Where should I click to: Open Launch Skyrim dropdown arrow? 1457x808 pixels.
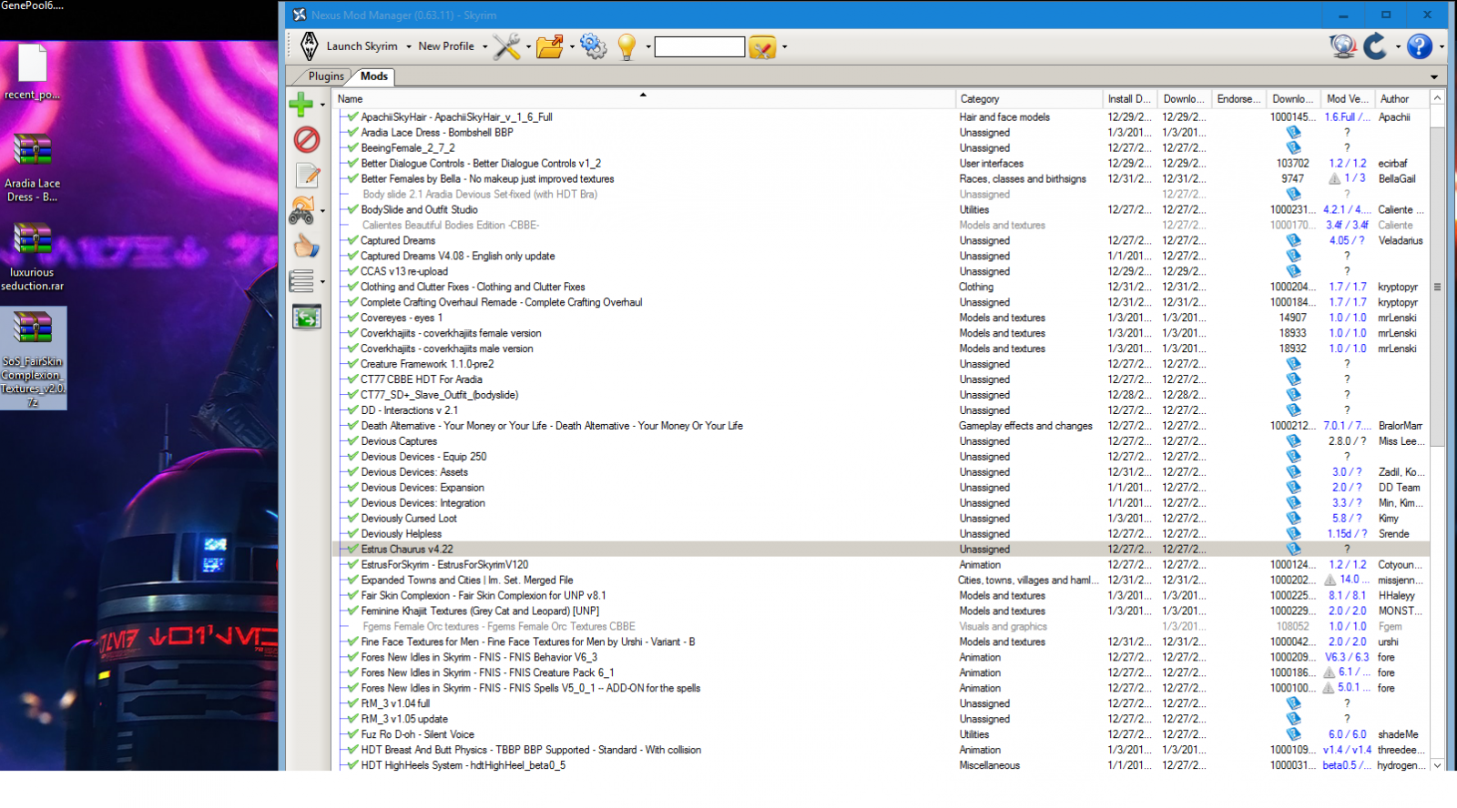[x=409, y=46]
